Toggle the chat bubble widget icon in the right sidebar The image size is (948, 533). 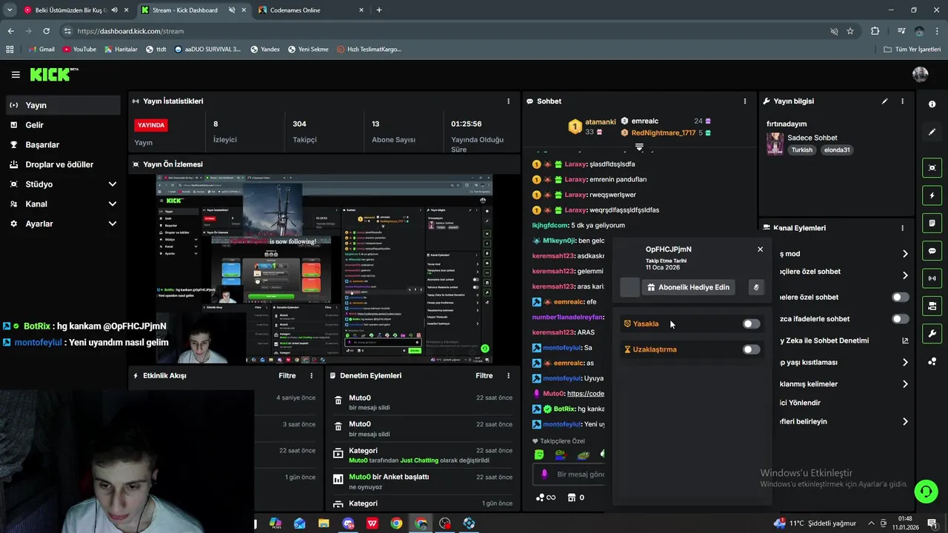[x=932, y=251]
